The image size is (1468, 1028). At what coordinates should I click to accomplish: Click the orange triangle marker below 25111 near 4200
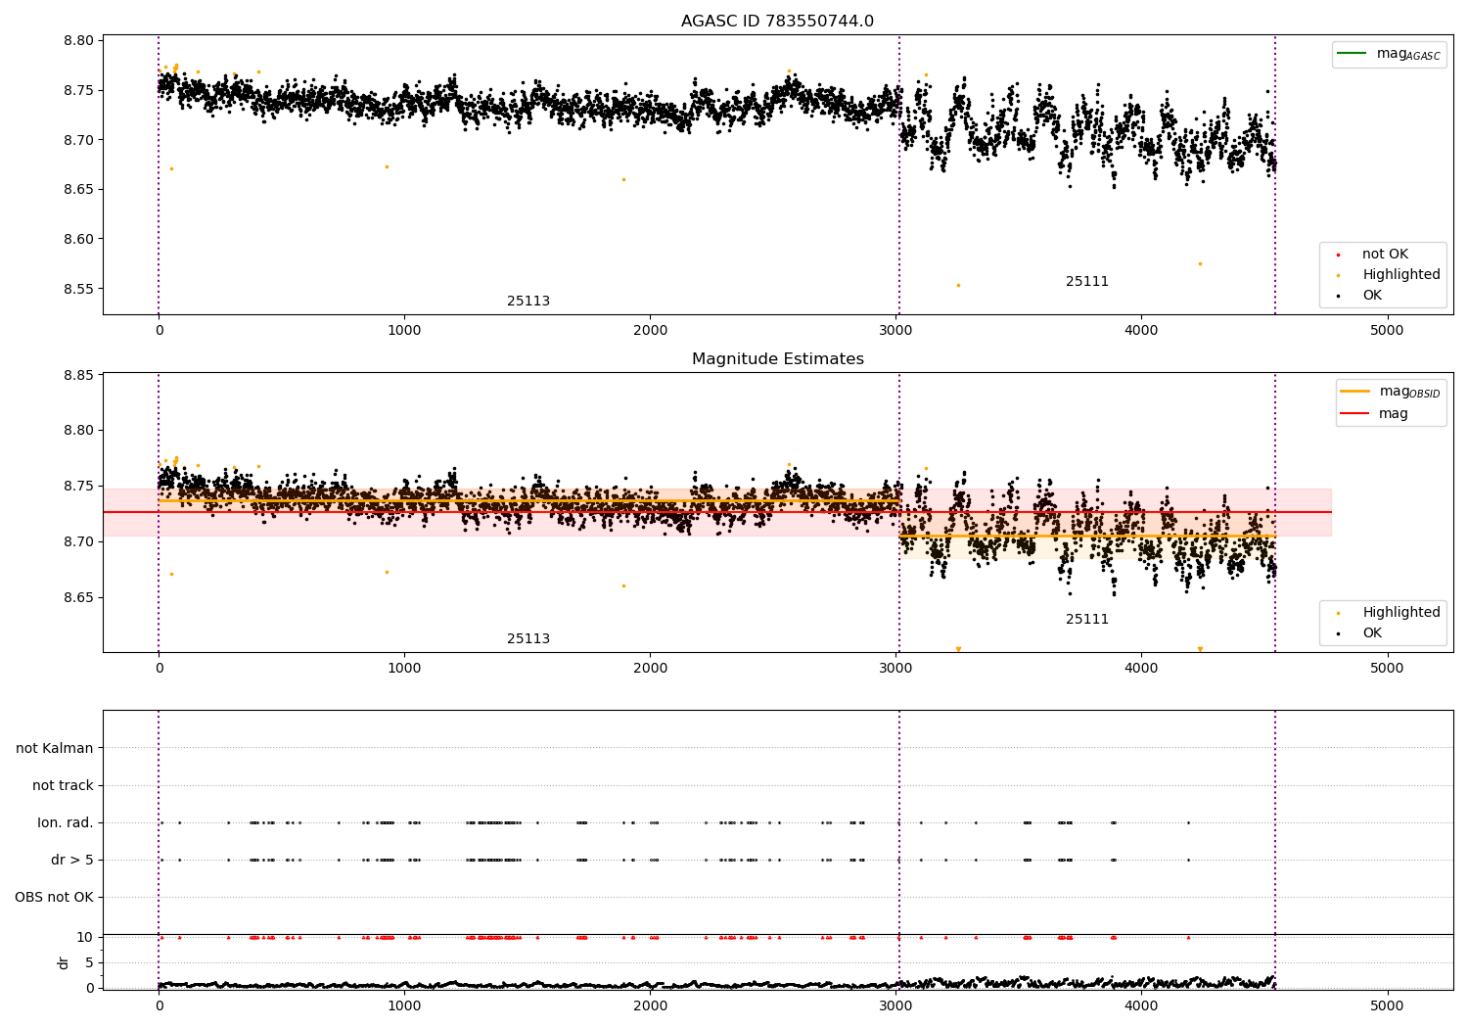1200,649
